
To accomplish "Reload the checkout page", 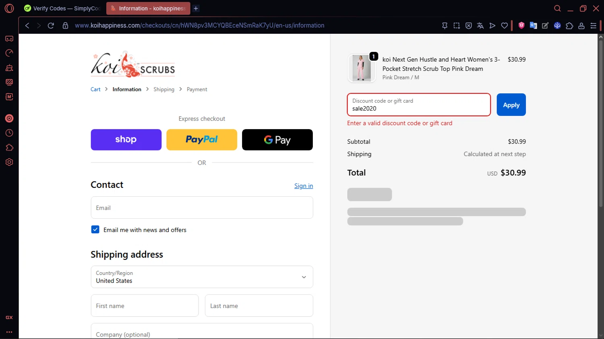I will pos(51,25).
